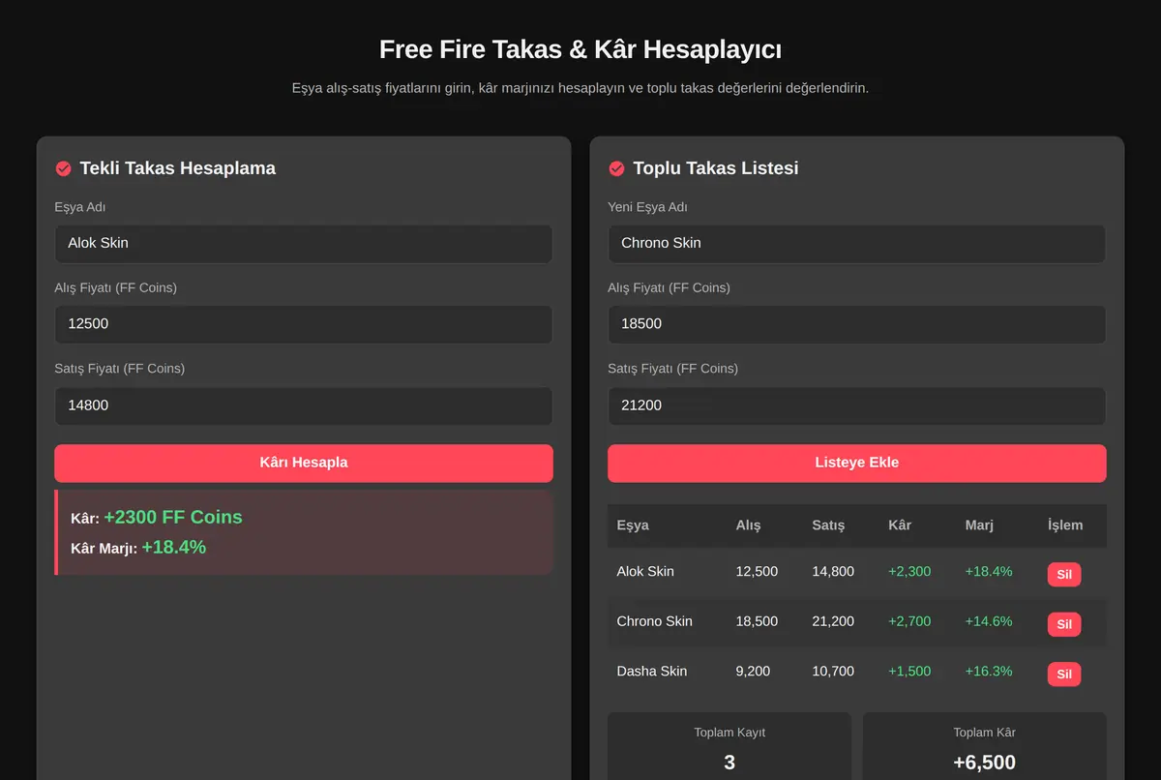This screenshot has width=1161, height=780.
Task: Click the Marj column header
Action: [979, 525]
